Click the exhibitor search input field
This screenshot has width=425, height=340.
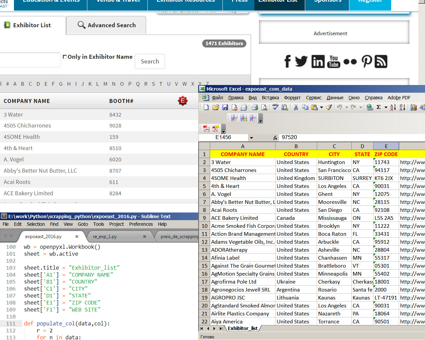[30, 60]
